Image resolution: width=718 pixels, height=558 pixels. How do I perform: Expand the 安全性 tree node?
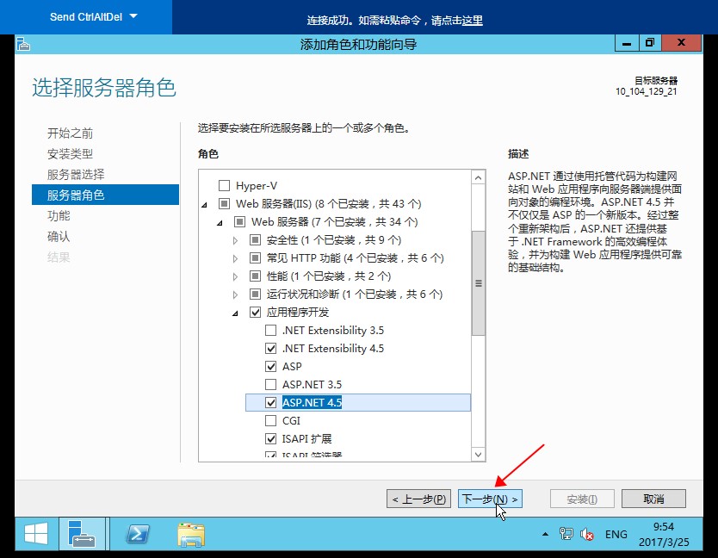(235, 240)
